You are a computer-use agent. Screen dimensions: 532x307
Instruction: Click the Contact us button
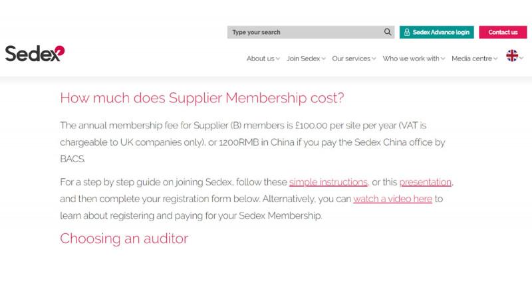point(503,32)
